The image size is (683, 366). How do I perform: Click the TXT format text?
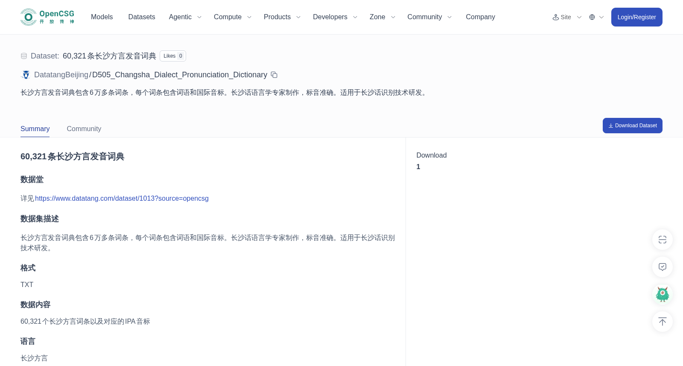point(27,284)
